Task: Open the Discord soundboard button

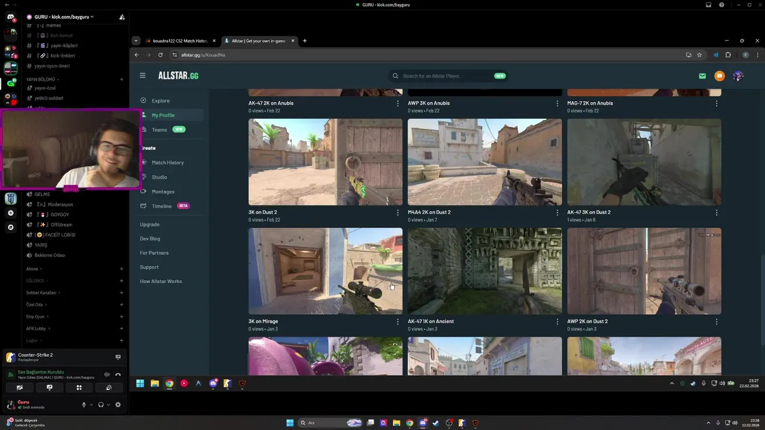Action: (109, 388)
